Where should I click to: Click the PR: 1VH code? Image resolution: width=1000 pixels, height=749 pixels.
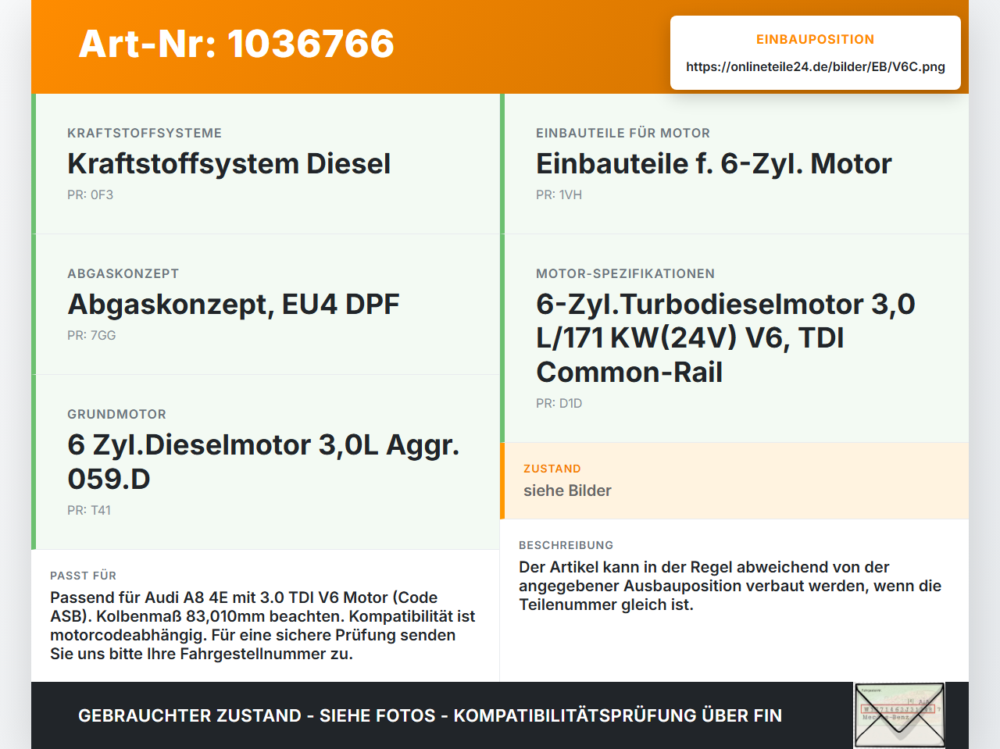[x=559, y=194]
